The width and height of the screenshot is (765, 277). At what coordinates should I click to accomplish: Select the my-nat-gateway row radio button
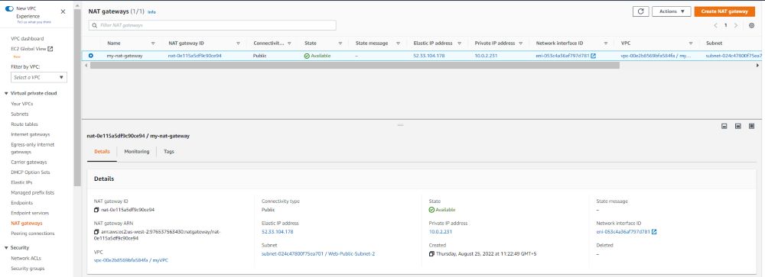[x=91, y=56]
